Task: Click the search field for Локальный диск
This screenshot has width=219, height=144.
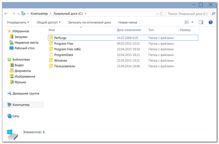Action: point(188,13)
